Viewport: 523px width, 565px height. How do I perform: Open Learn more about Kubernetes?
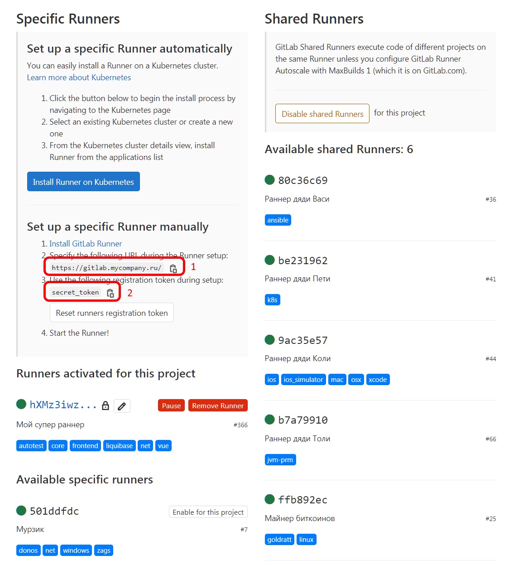(78, 77)
